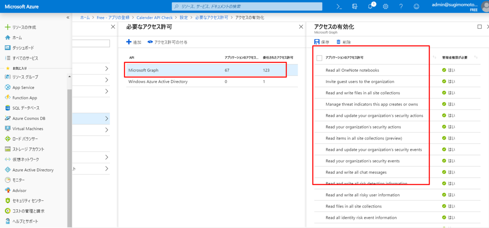Open 仮想ネットワーク in sidebar
Viewport: 489px width, 228px height.
(22, 159)
